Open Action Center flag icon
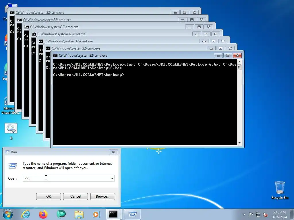294x220 pixels. (251, 215)
